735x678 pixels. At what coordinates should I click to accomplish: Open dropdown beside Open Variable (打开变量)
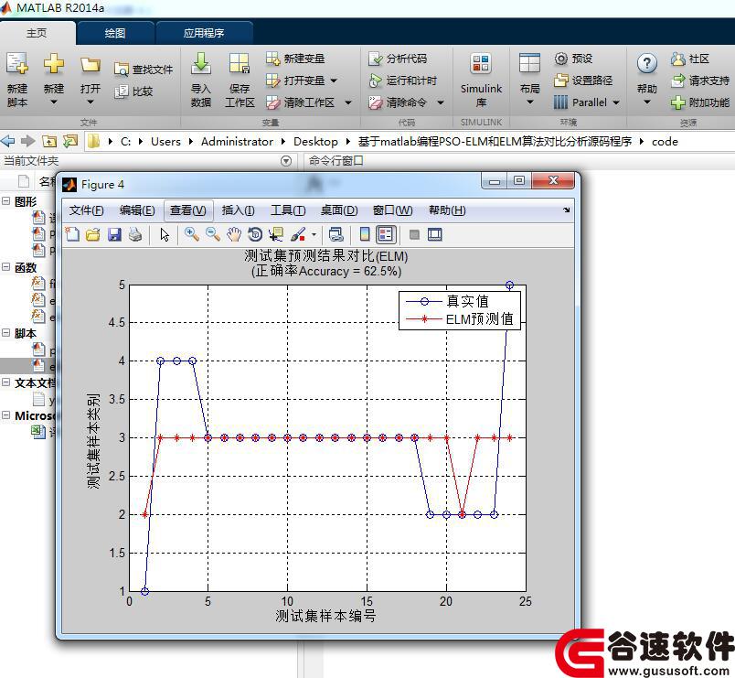[334, 81]
